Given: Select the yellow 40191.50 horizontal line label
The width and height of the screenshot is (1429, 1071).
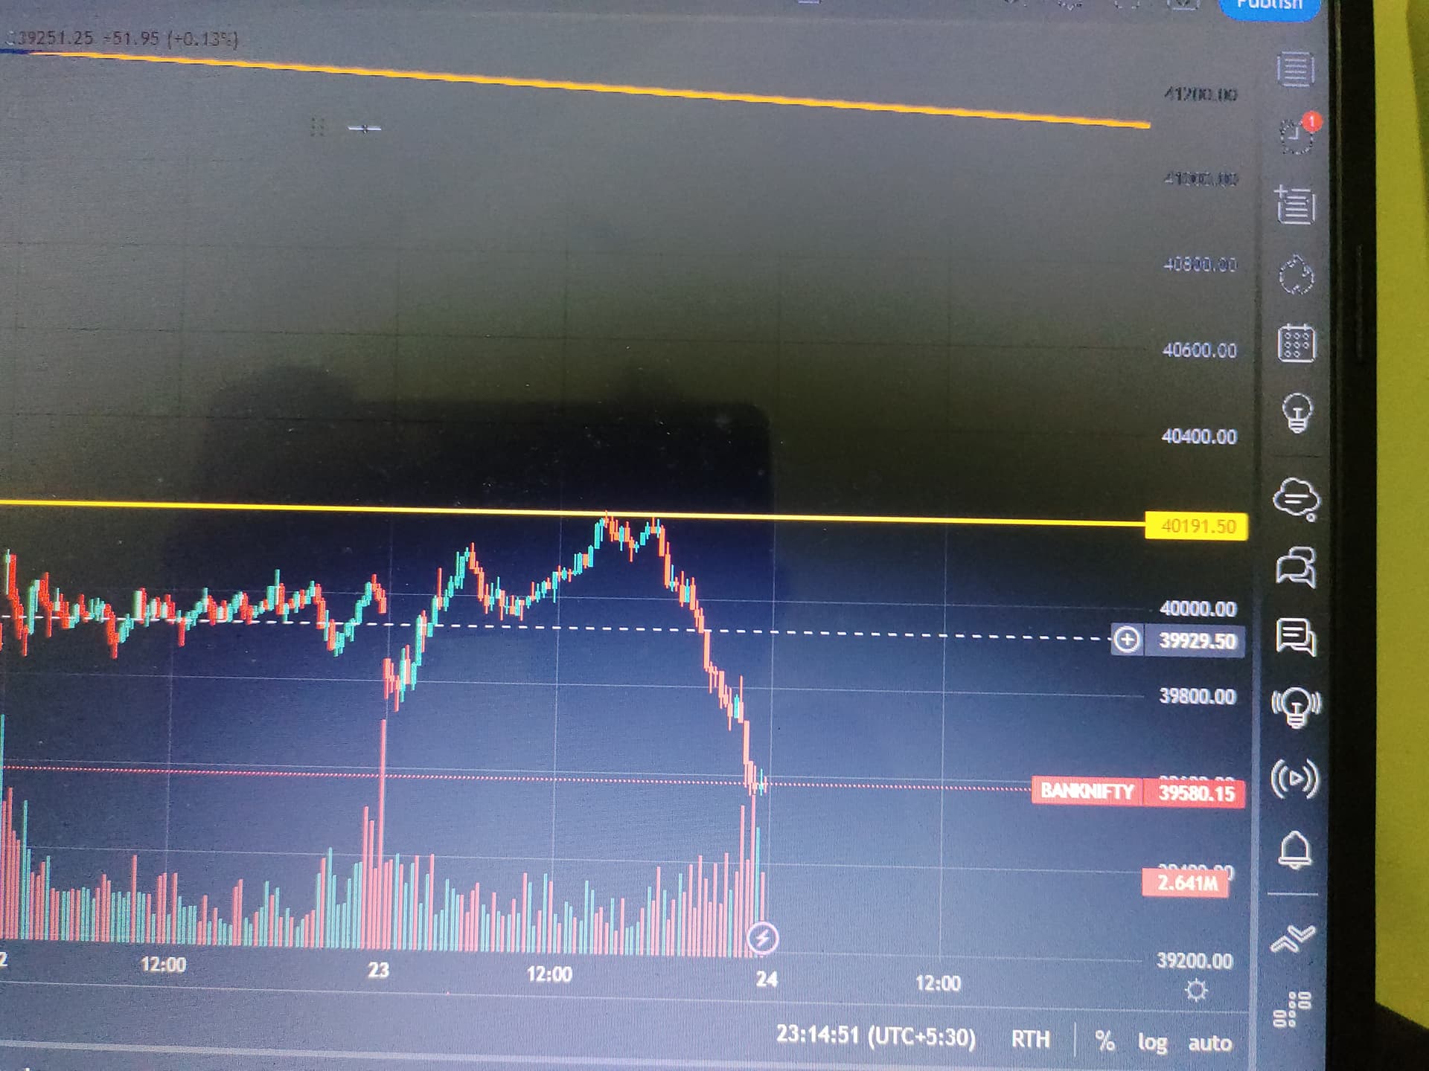Looking at the screenshot, I should 1196,527.
